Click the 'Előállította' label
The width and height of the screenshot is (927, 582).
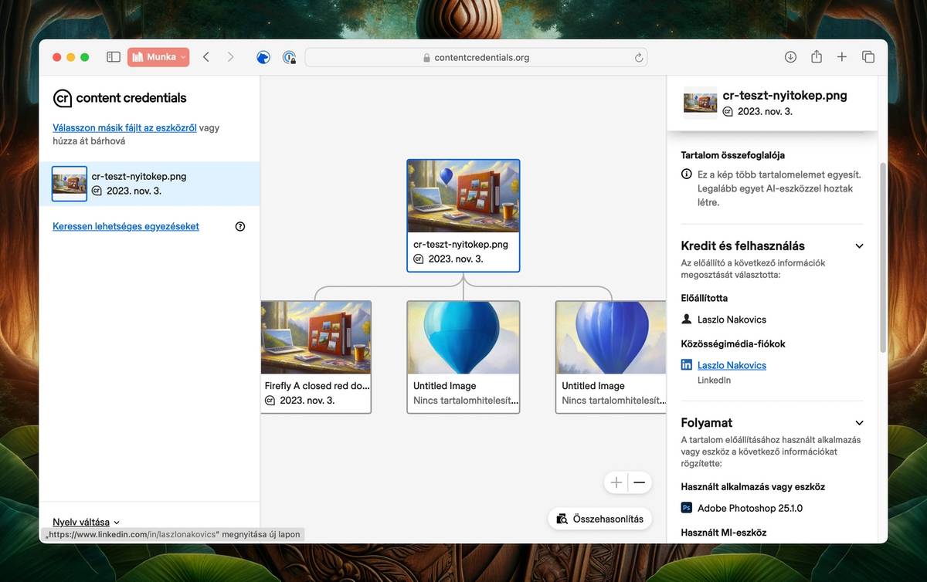(705, 298)
